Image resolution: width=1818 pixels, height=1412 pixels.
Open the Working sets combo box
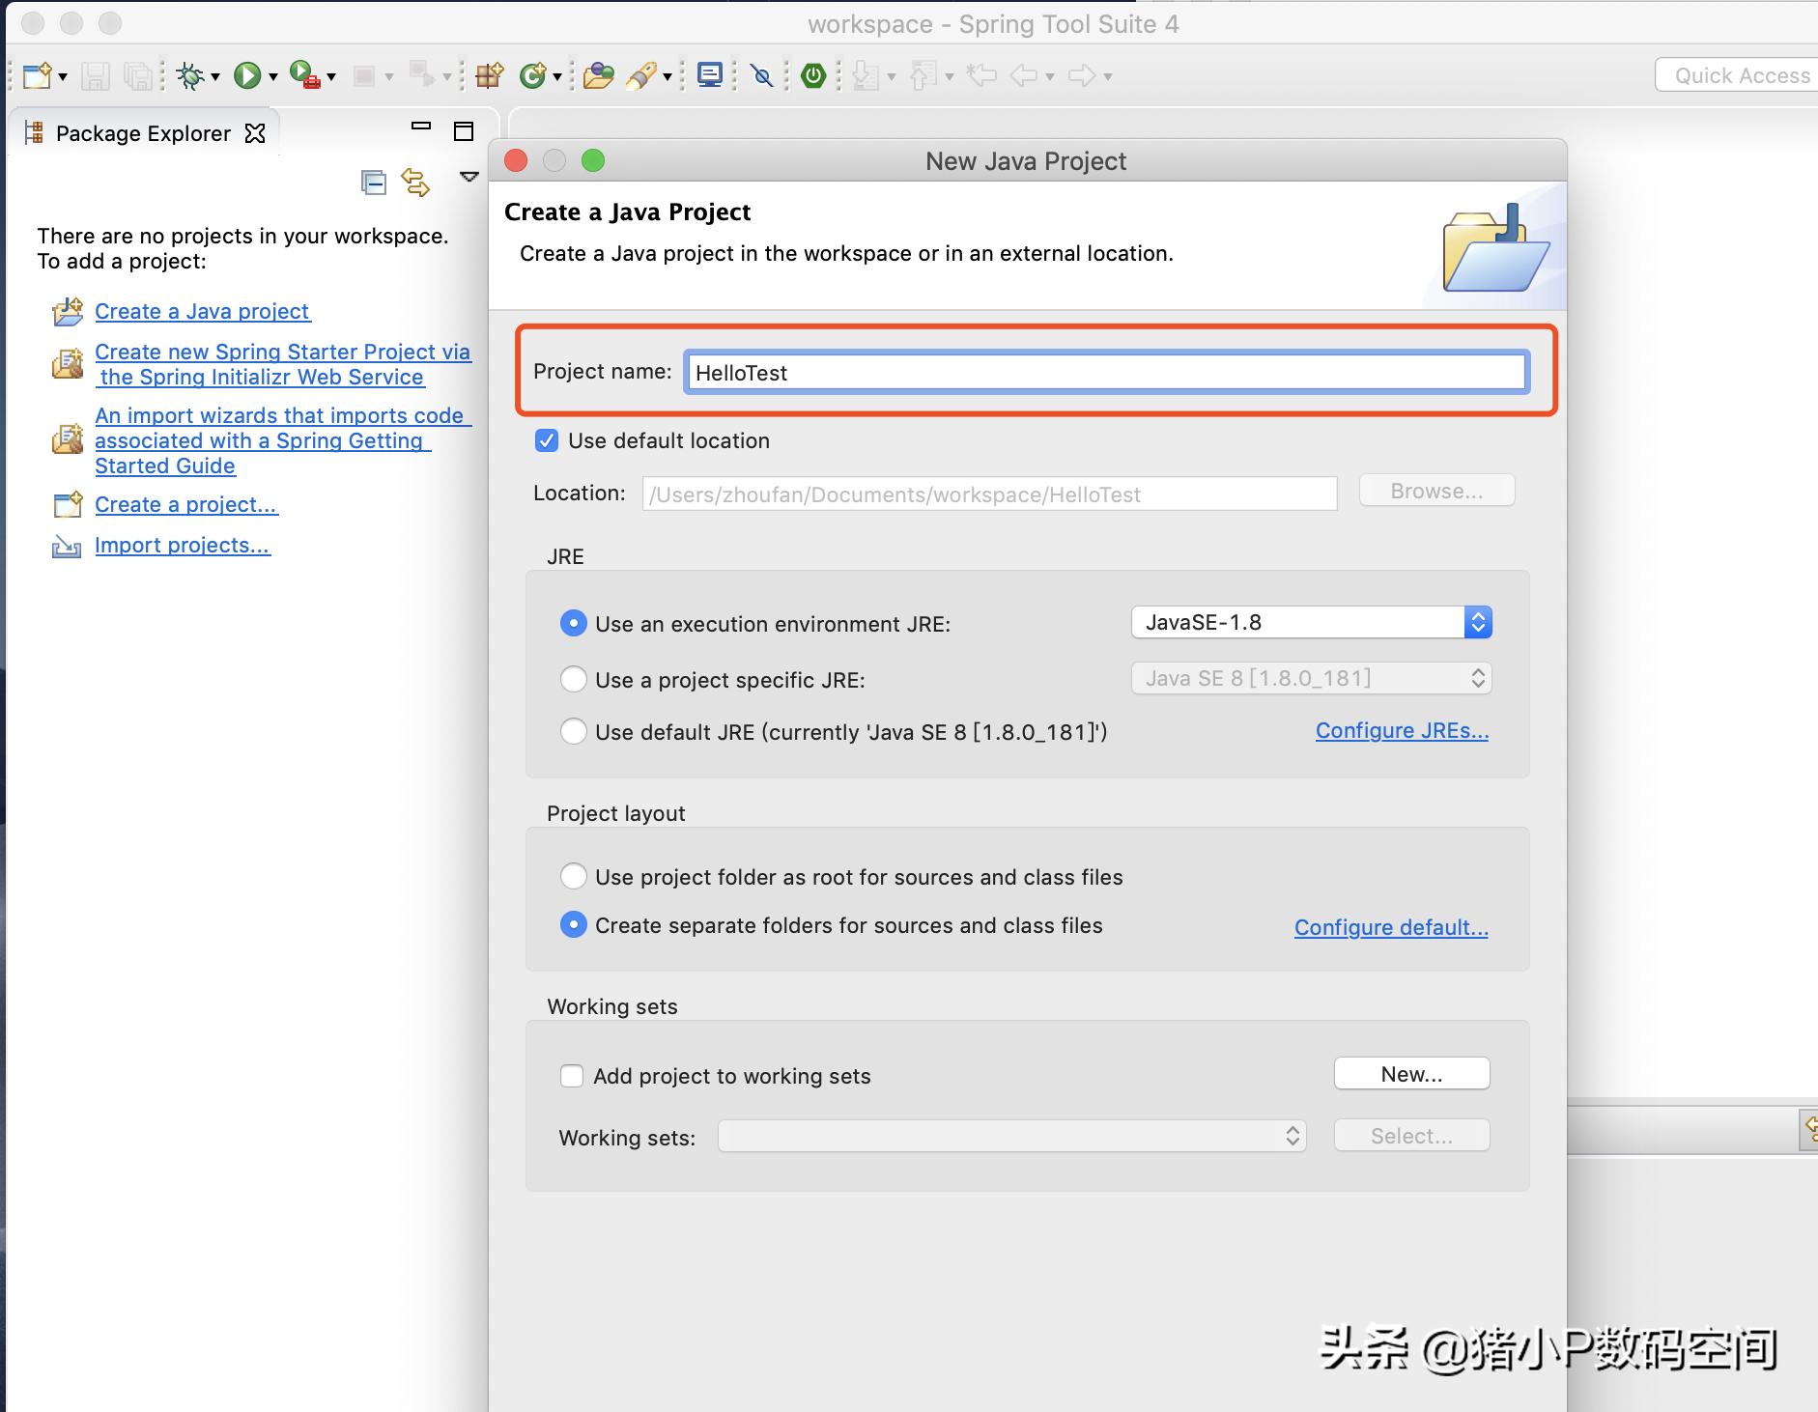tap(1012, 1137)
